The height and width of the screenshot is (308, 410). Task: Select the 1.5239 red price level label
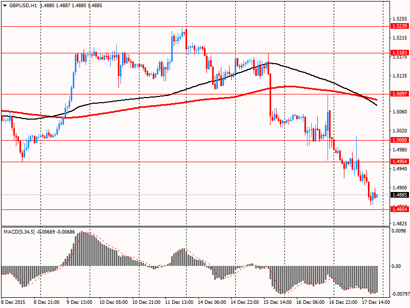coord(400,26)
